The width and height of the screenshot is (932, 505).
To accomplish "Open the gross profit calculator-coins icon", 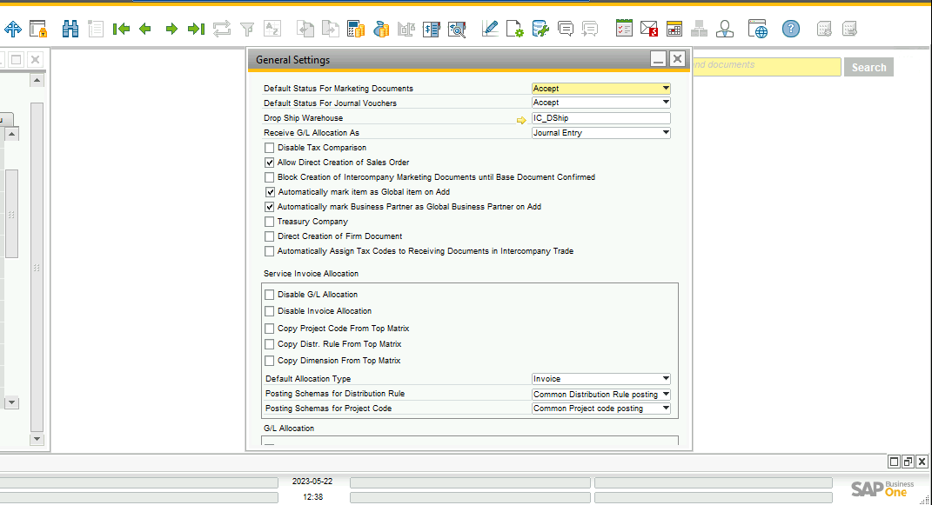I will (x=355, y=29).
